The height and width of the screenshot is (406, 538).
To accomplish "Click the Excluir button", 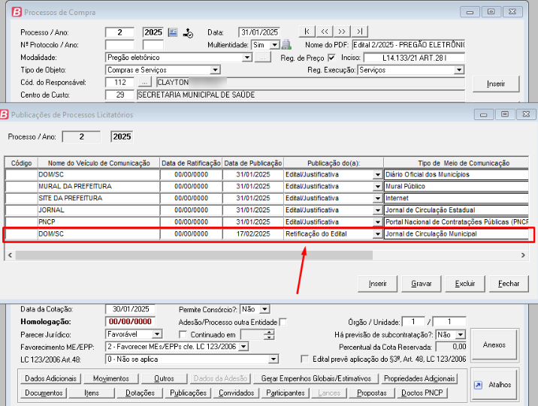I will (465, 284).
